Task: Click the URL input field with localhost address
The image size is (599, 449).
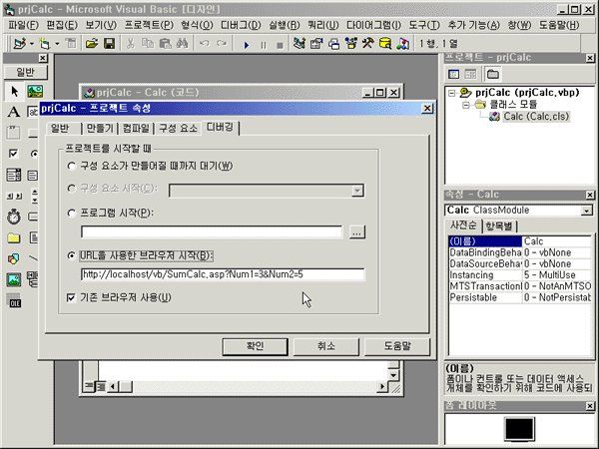Action: point(223,274)
